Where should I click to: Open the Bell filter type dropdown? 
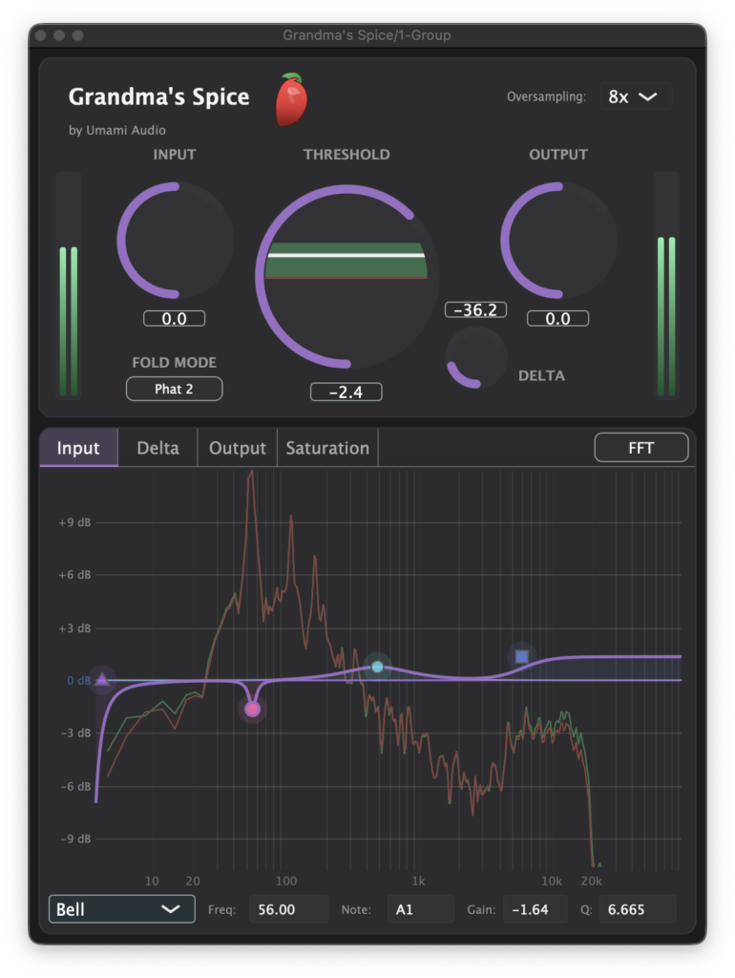click(x=121, y=909)
